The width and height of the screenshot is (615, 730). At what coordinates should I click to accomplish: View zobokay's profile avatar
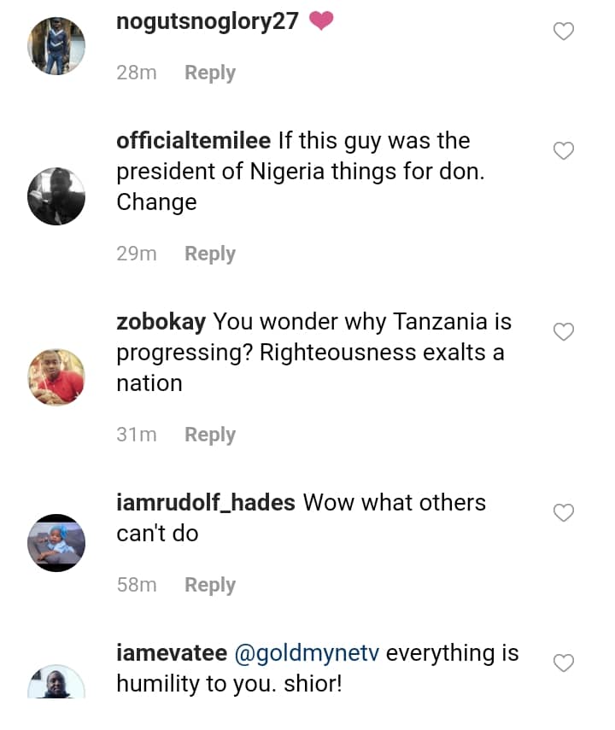pyautogui.click(x=56, y=377)
